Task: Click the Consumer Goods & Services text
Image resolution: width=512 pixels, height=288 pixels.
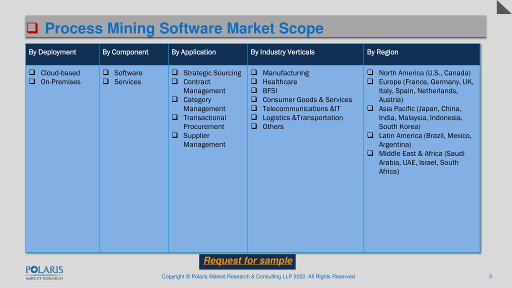Action: pyautogui.click(x=307, y=100)
